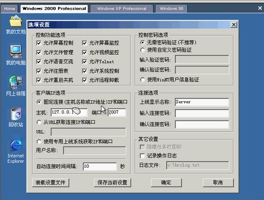Uncheck 允许视频监控 option
Image resolution: width=264 pixels, height=200 pixels.
[x=84, y=52]
